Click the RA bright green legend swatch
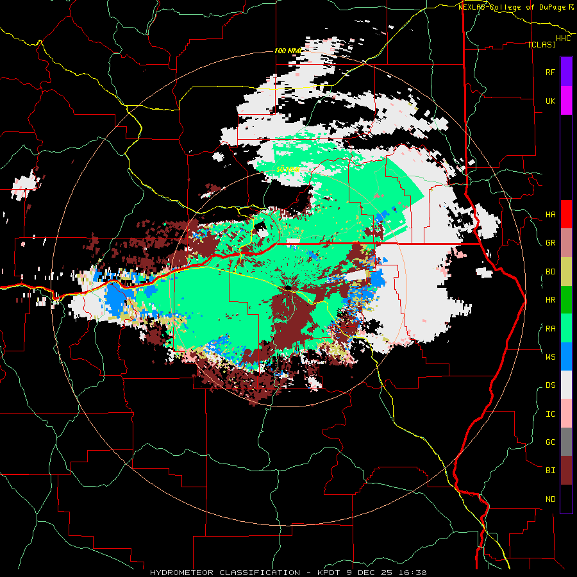The width and height of the screenshot is (577, 577). (566, 328)
